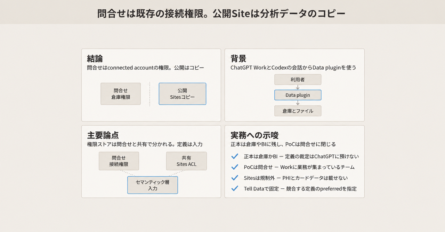Click the 公開 Sitesコピー box

pos(183,94)
